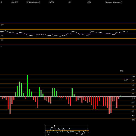The image size is (136, 136).
Task: Click the 30 label on the RSI line chart axis
Action: coord(2,40)
